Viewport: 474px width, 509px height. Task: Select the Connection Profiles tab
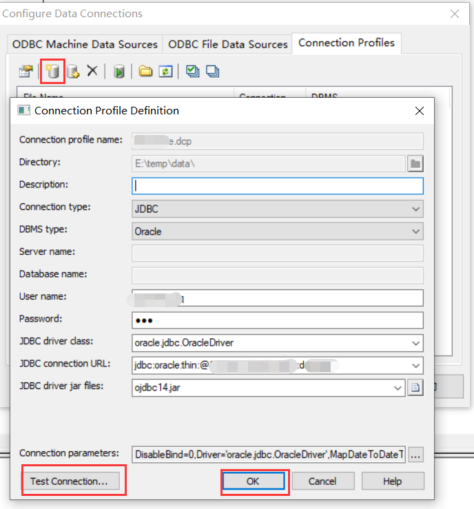click(x=347, y=43)
